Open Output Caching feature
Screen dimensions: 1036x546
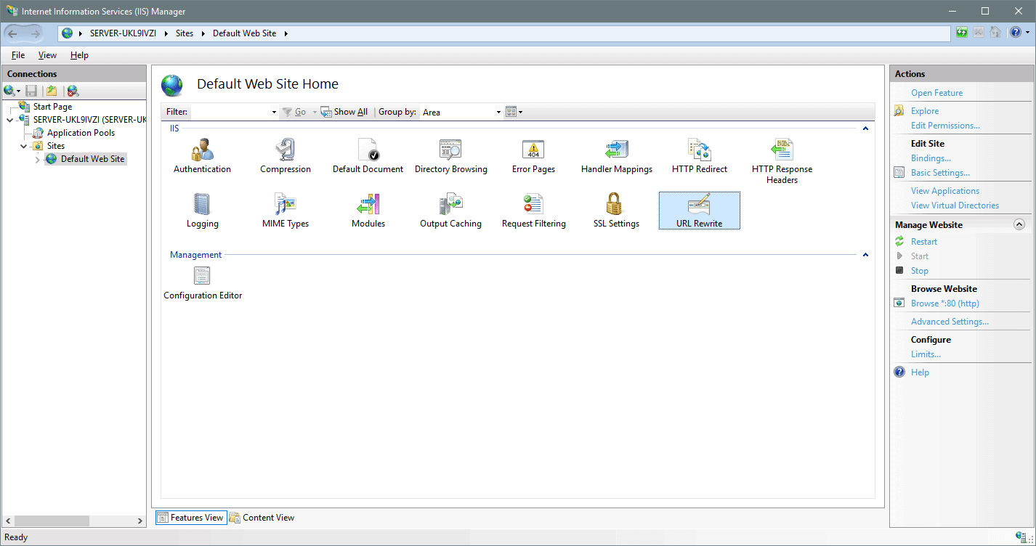[x=451, y=211]
